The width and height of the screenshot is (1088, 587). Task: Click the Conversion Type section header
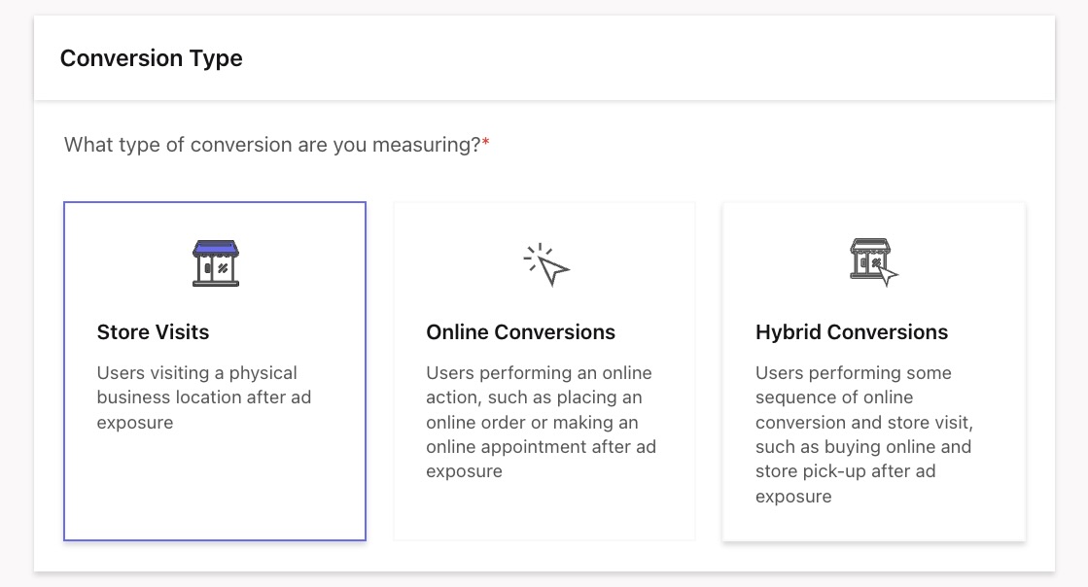[x=151, y=58]
